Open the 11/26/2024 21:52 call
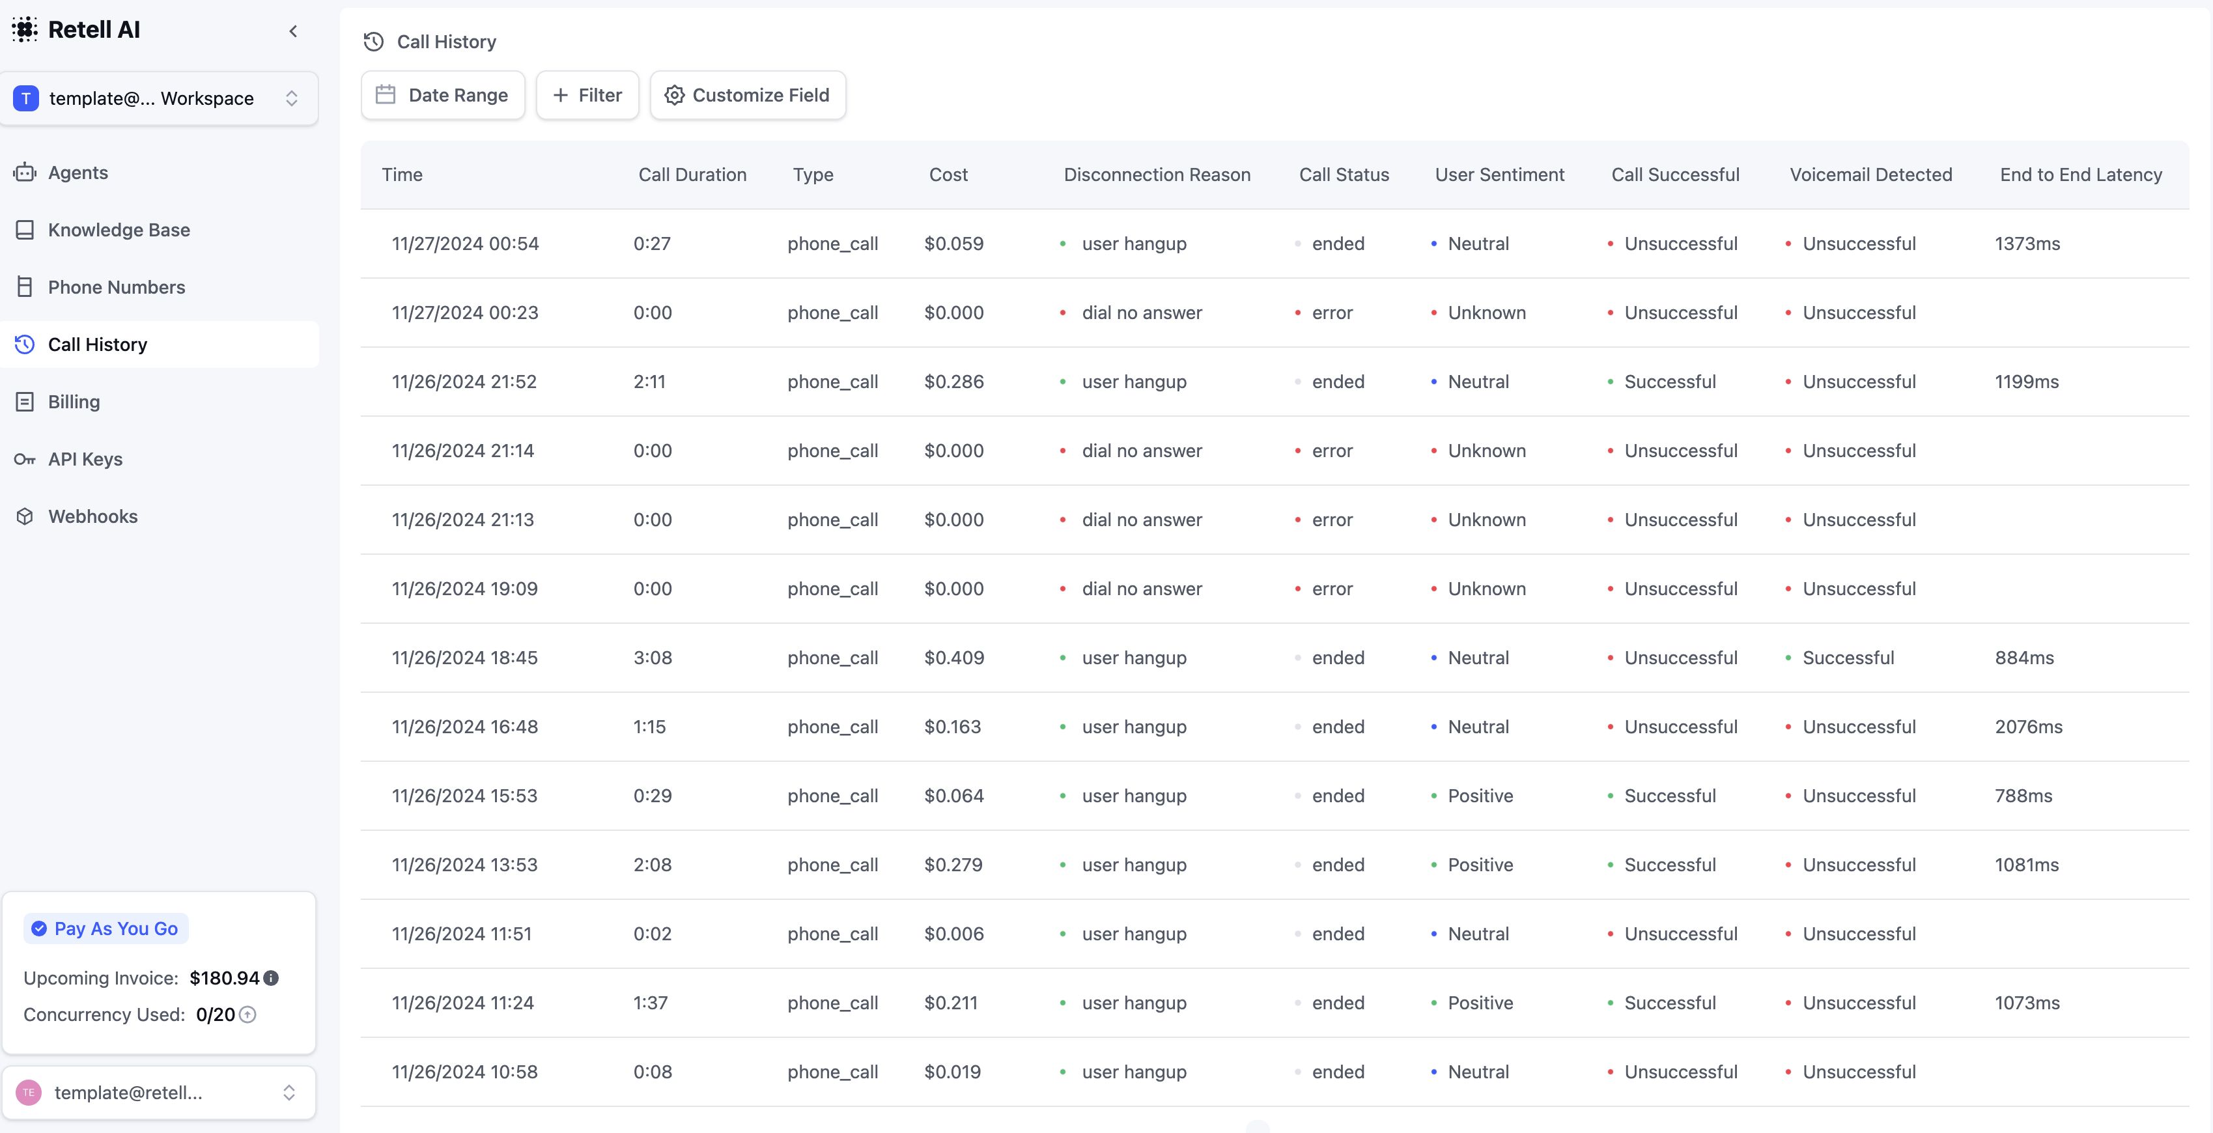The height and width of the screenshot is (1133, 2213). [x=1275, y=382]
